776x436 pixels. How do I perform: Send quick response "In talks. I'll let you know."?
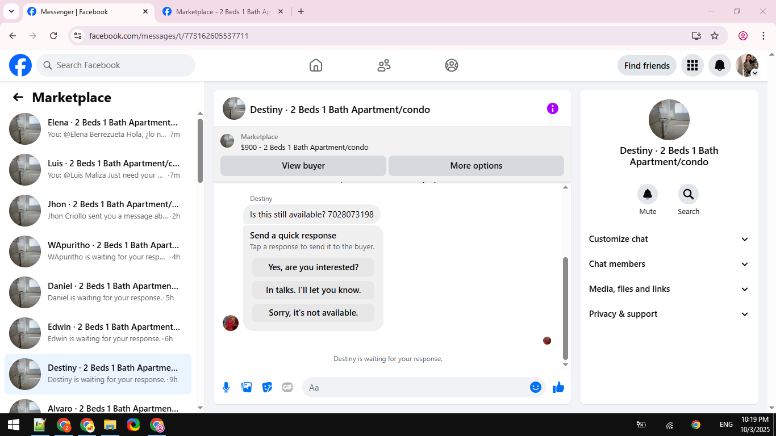coord(313,290)
